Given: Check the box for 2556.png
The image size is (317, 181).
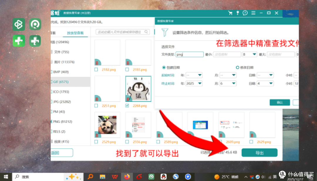Looking at the screenshot, I should 127,142.
